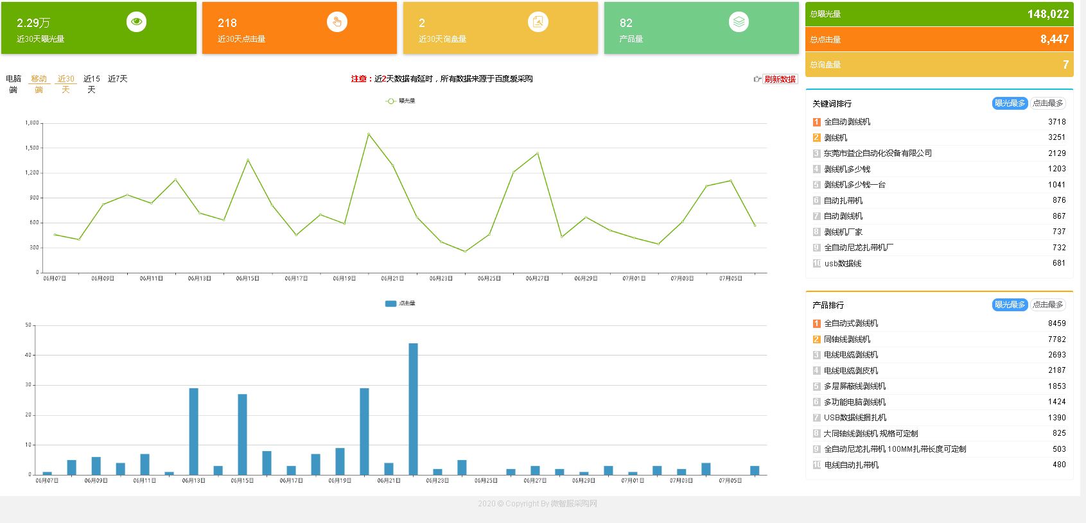Select 曝光最多 in 关键词排行 panel
The height and width of the screenshot is (523, 1086).
pos(1010,103)
